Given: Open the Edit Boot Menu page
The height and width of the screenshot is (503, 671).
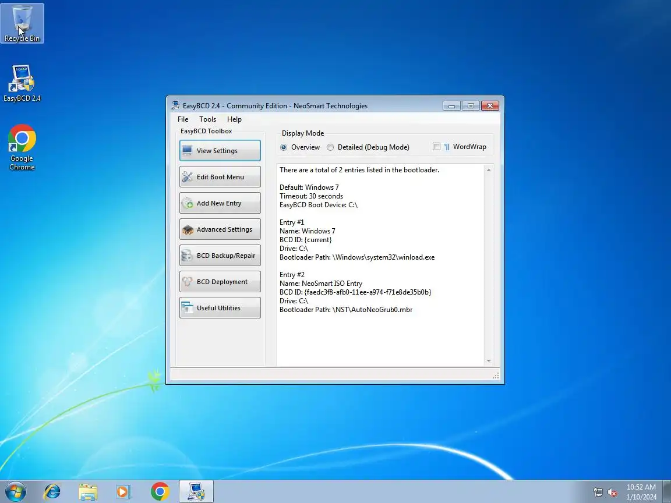Looking at the screenshot, I should click(220, 176).
